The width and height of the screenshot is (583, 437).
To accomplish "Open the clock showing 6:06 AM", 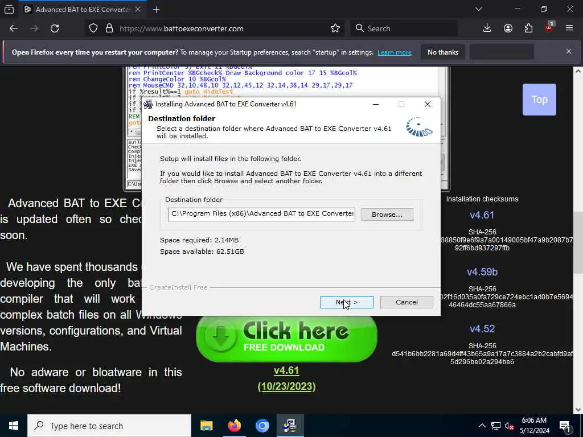I will click(534, 426).
